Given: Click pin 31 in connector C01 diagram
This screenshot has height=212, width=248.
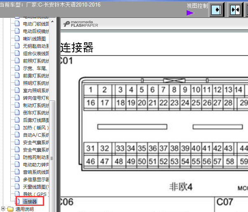Looking at the screenshot, I should click(91, 148).
